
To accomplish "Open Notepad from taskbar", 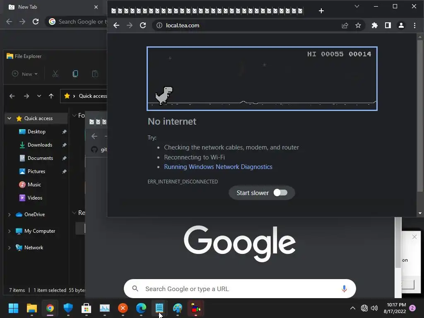I will [159, 308].
